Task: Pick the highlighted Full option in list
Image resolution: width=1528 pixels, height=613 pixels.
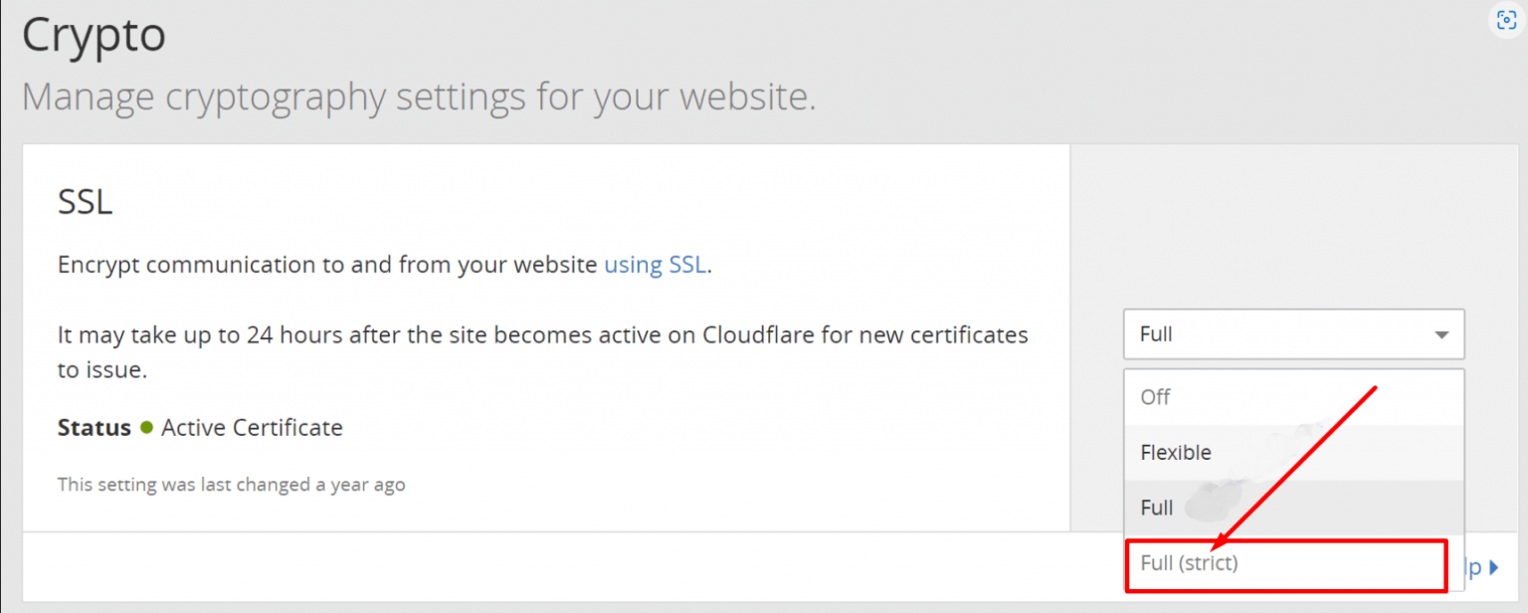Action: [x=1293, y=508]
